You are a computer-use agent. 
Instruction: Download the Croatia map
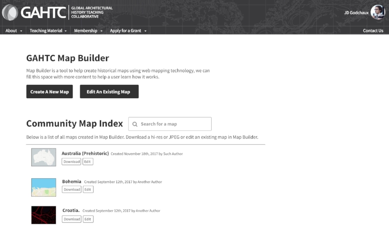click(72, 219)
